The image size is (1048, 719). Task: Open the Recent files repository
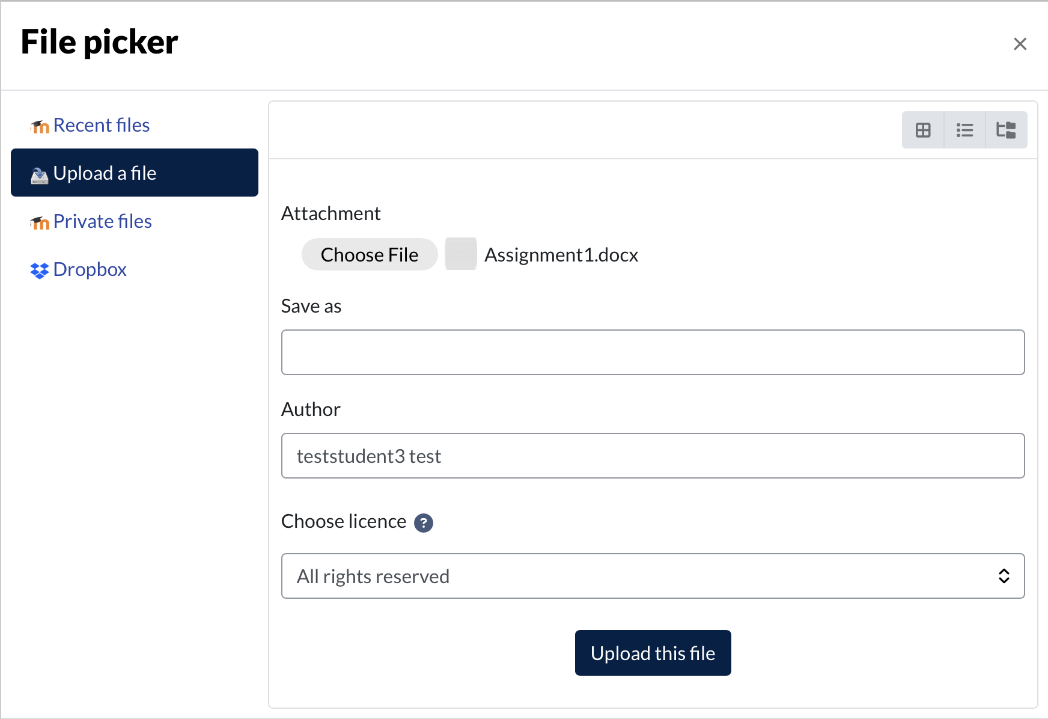(101, 125)
